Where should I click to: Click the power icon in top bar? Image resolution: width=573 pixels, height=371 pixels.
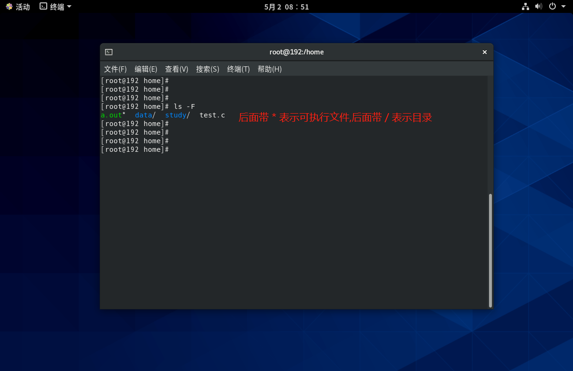tap(552, 7)
